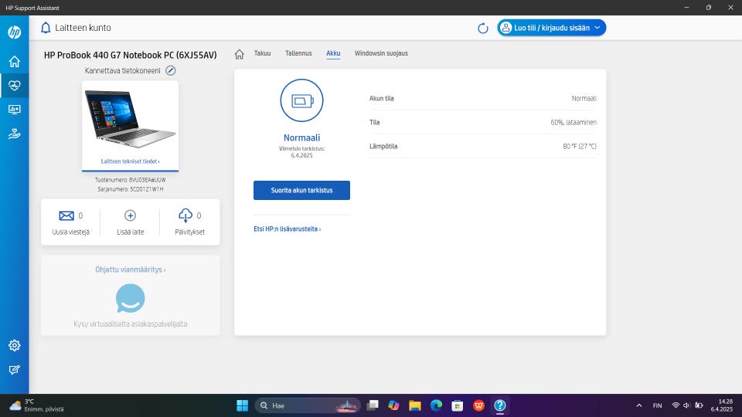Image resolution: width=742 pixels, height=417 pixels.
Task: Open the Etsi HP:n lisävarusteita link
Action: (287, 229)
